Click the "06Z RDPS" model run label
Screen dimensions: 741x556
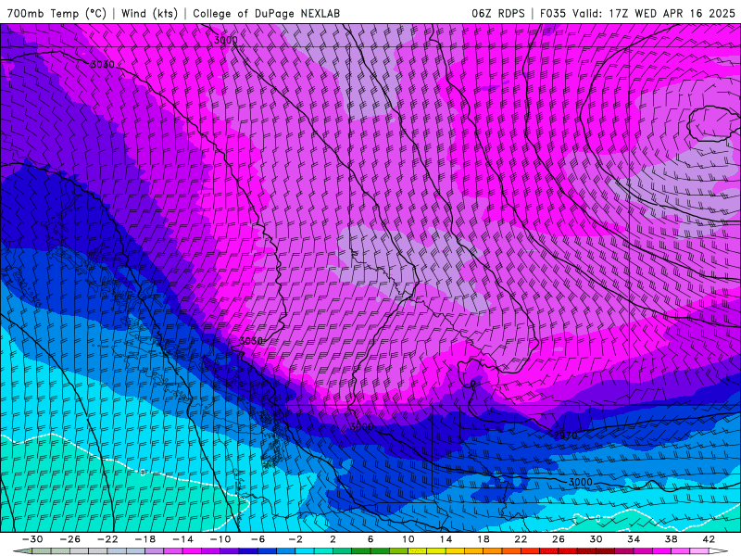(498, 13)
